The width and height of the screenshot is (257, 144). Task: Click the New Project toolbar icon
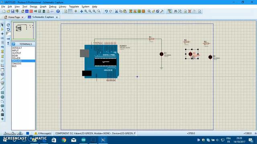4,11
